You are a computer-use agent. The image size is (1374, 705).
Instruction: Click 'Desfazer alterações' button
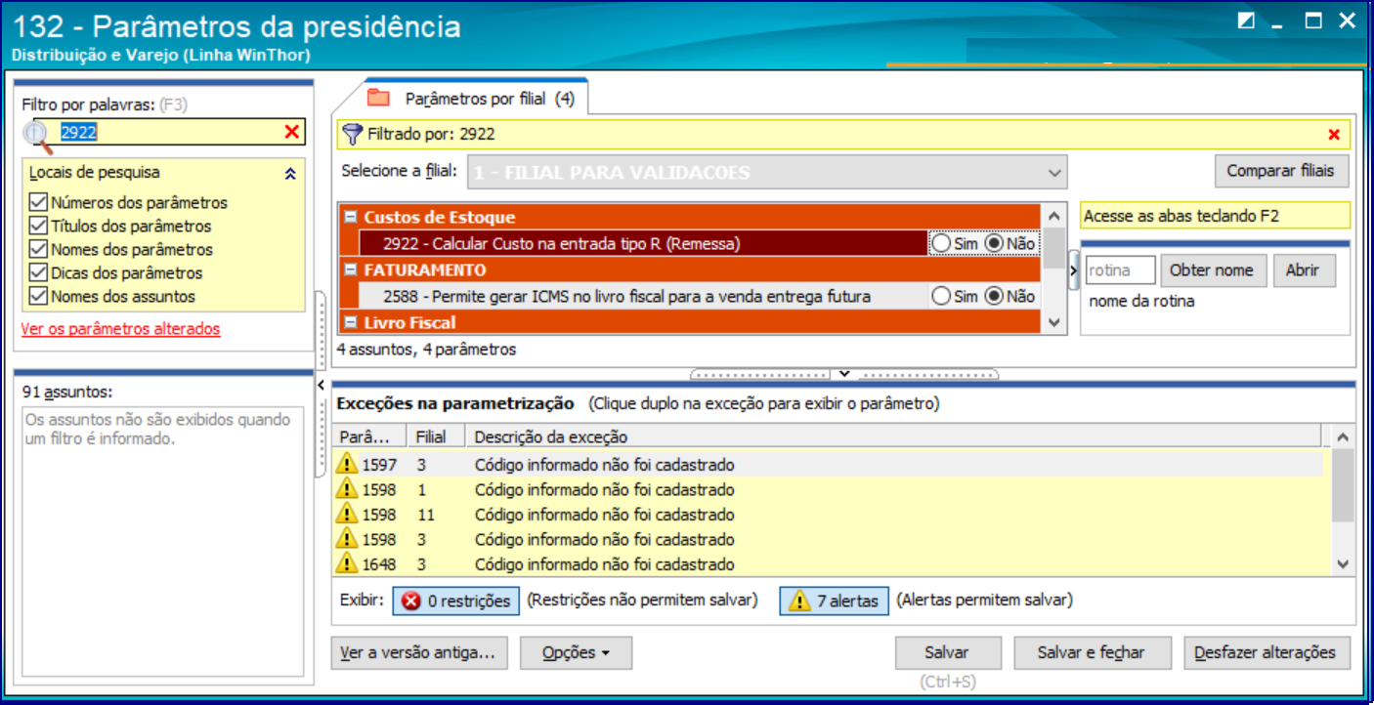click(1267, 653)
